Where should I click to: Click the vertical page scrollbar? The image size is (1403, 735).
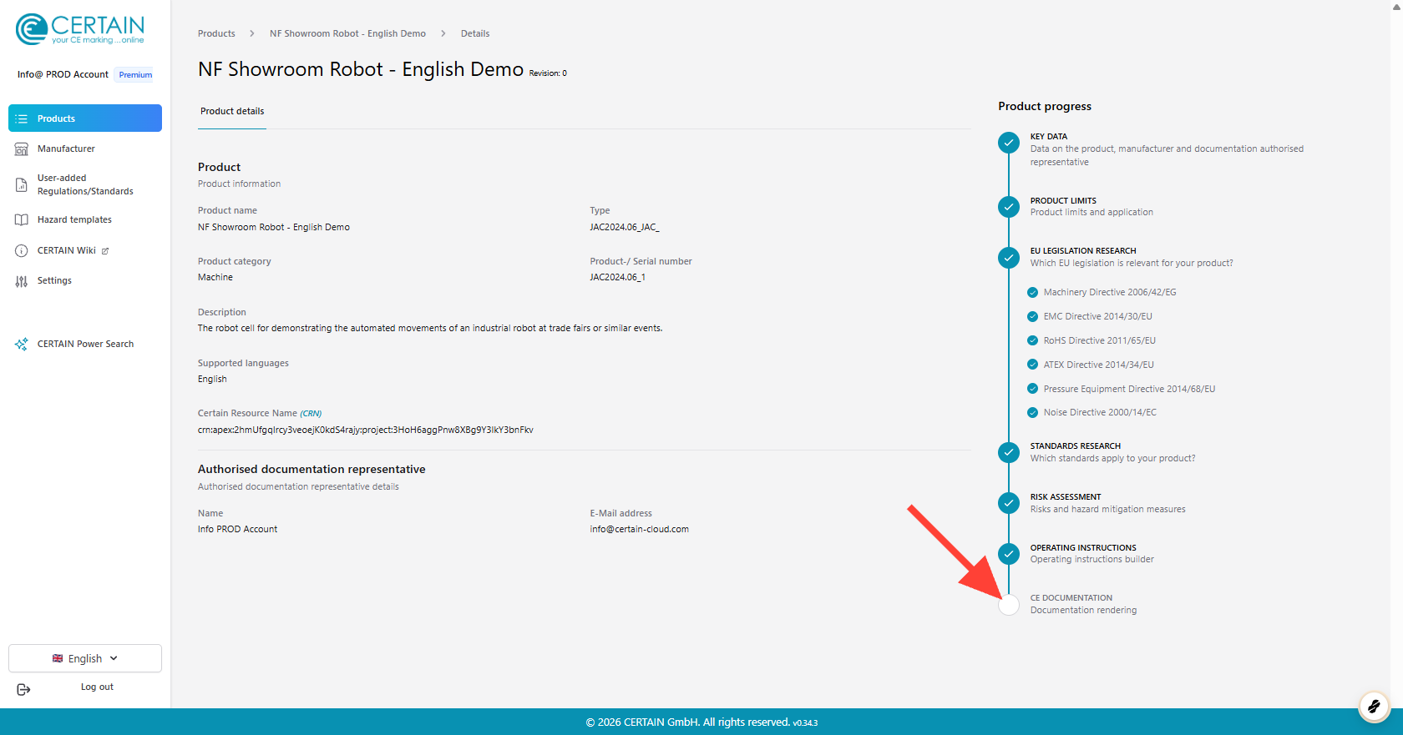tap(1396, 354)
